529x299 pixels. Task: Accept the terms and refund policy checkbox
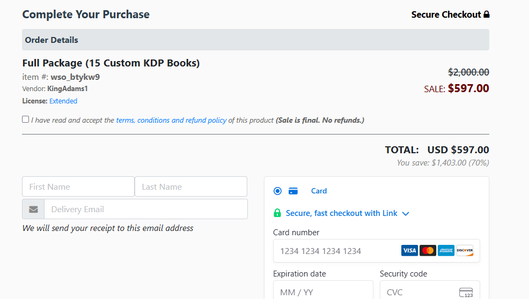pyautogui.click(x=25, y=119)
